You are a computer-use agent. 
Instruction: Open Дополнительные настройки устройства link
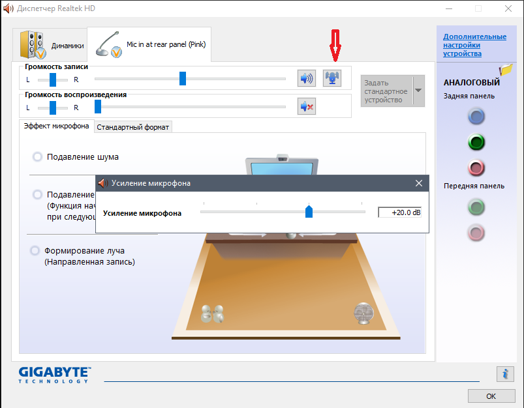[x=474, y=45]
